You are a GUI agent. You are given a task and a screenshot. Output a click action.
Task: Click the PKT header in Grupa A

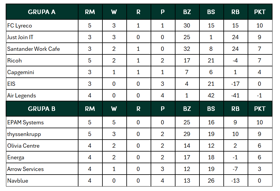click(260, 12)
